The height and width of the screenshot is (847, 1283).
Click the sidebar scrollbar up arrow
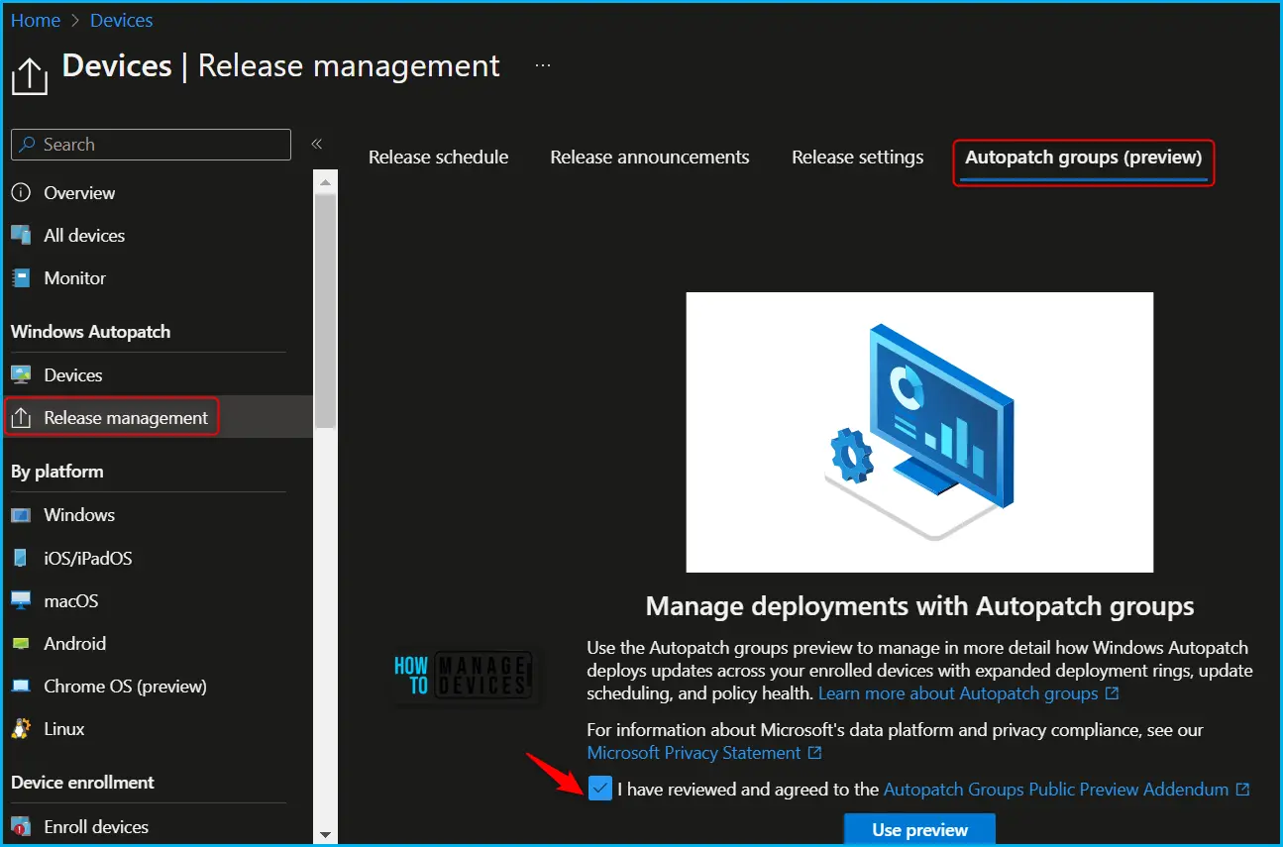click(325, 181)
